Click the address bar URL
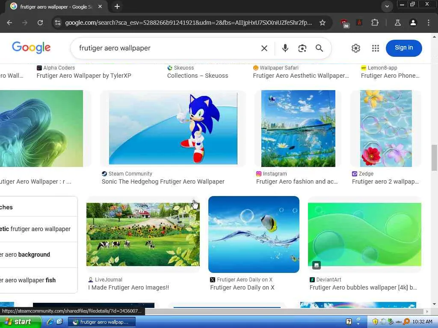The image size is (438, 328). (x=188, y=23)
